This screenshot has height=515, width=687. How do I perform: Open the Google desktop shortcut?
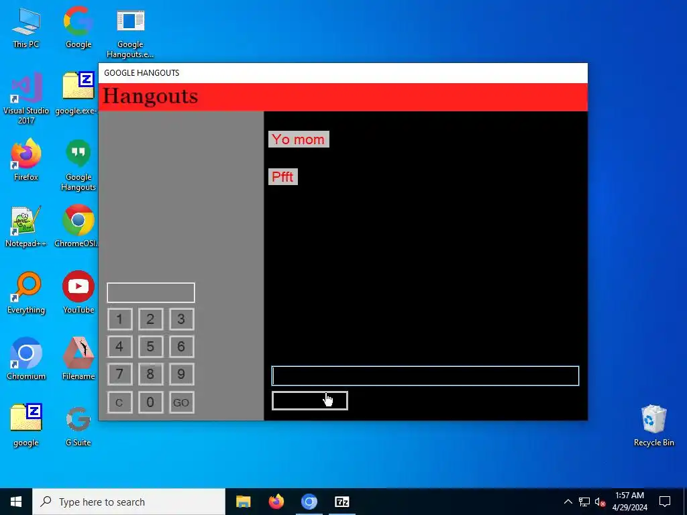[x=78, y=28]
